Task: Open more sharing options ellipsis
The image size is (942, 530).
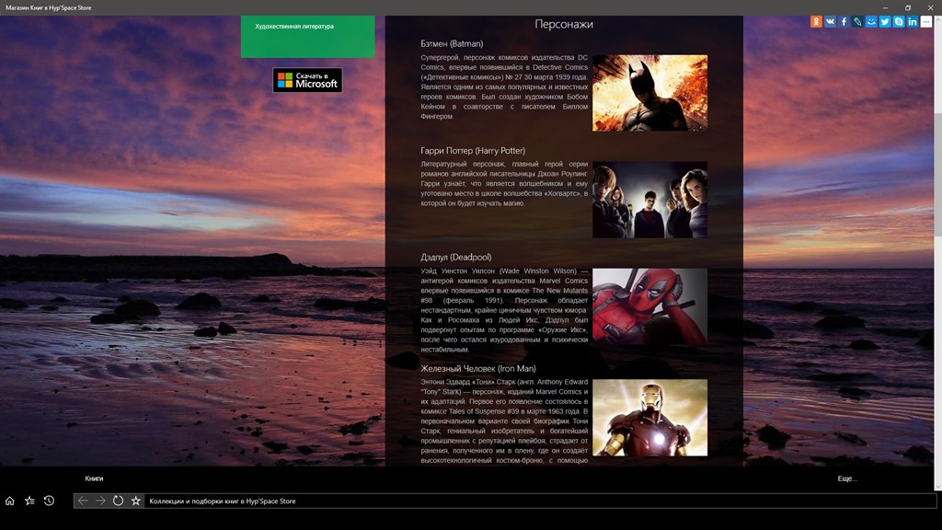Action: [x=926, y=22]
